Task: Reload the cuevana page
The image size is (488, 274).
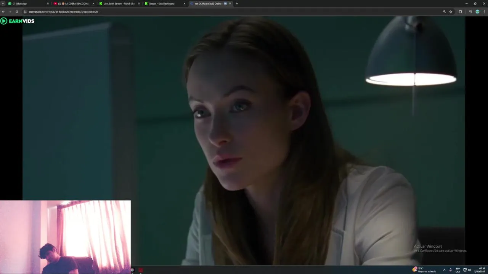Action: 17,12
